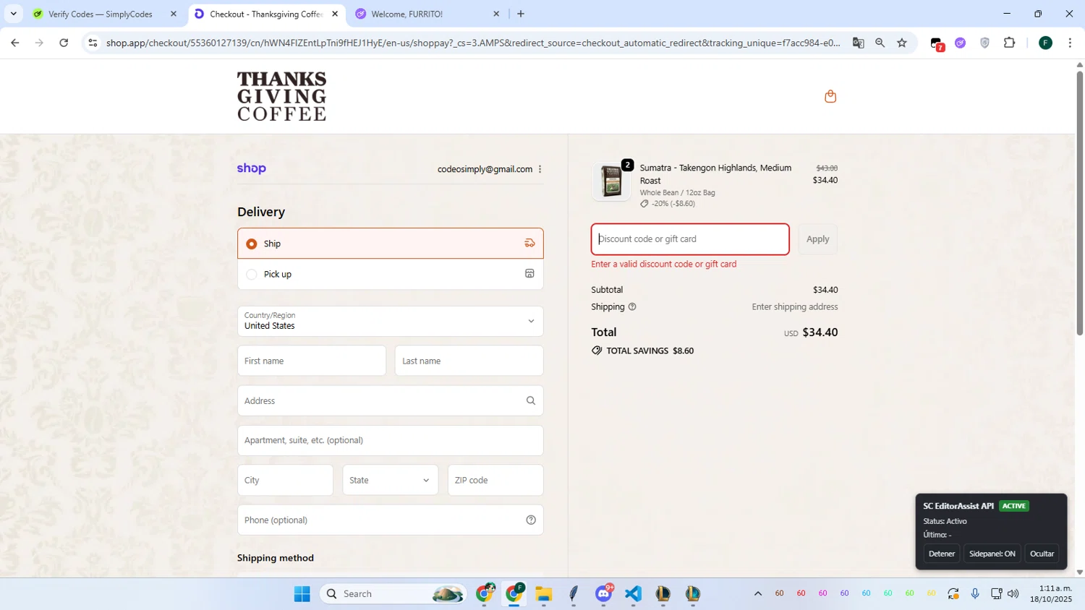Open the shopping bag cart icon

830,96
